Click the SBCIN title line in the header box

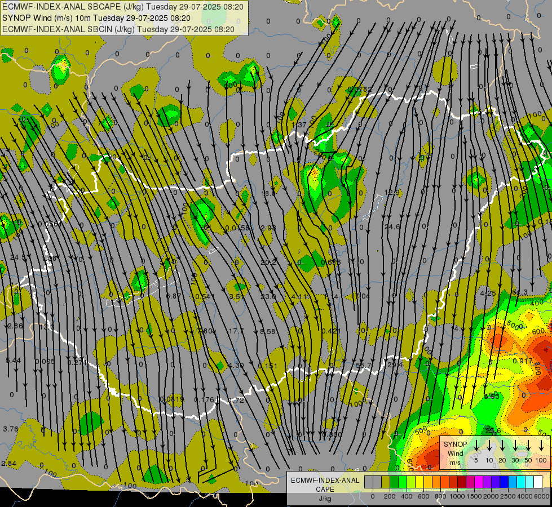118,29
